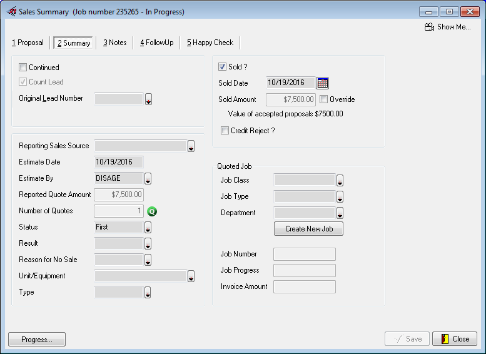
Task: Check the Credit Reject ? box
Action: tap(225, 131)
